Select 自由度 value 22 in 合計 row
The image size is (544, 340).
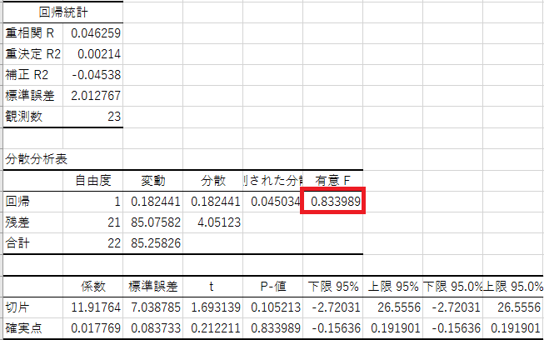coord(93,243)
